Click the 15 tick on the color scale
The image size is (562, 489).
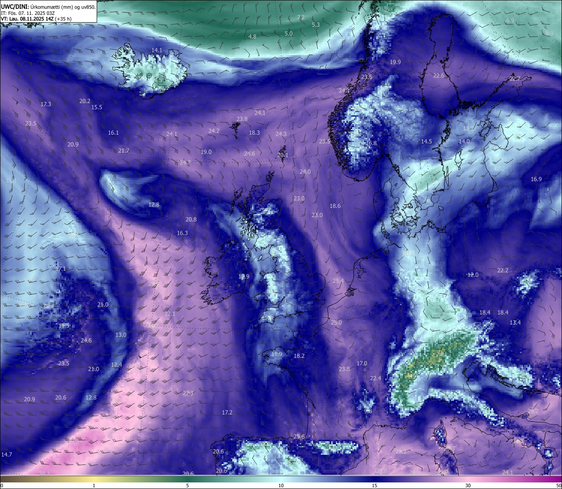[375, 486]
